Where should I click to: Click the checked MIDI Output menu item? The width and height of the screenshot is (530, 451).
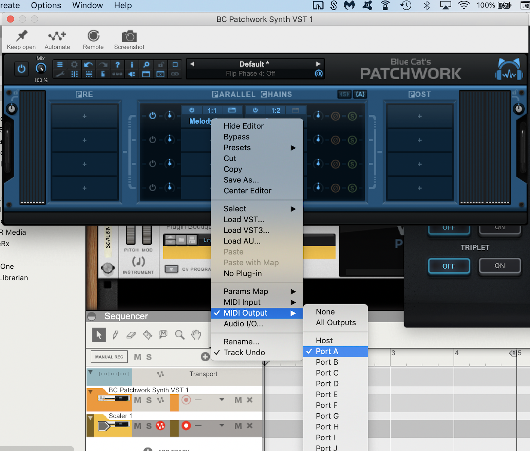coord(257,313)
